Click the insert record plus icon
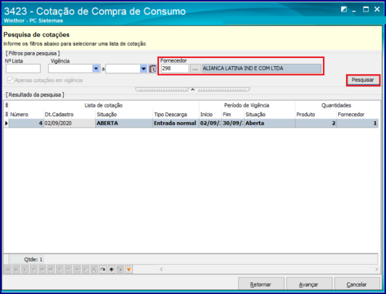 point(59,269)
